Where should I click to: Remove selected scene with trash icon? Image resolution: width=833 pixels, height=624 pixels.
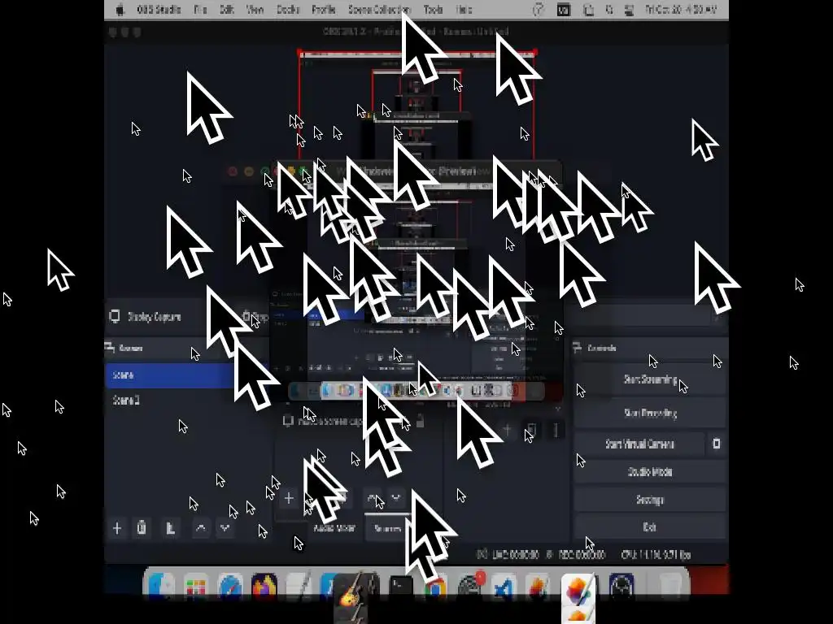(x=142, y=528)
